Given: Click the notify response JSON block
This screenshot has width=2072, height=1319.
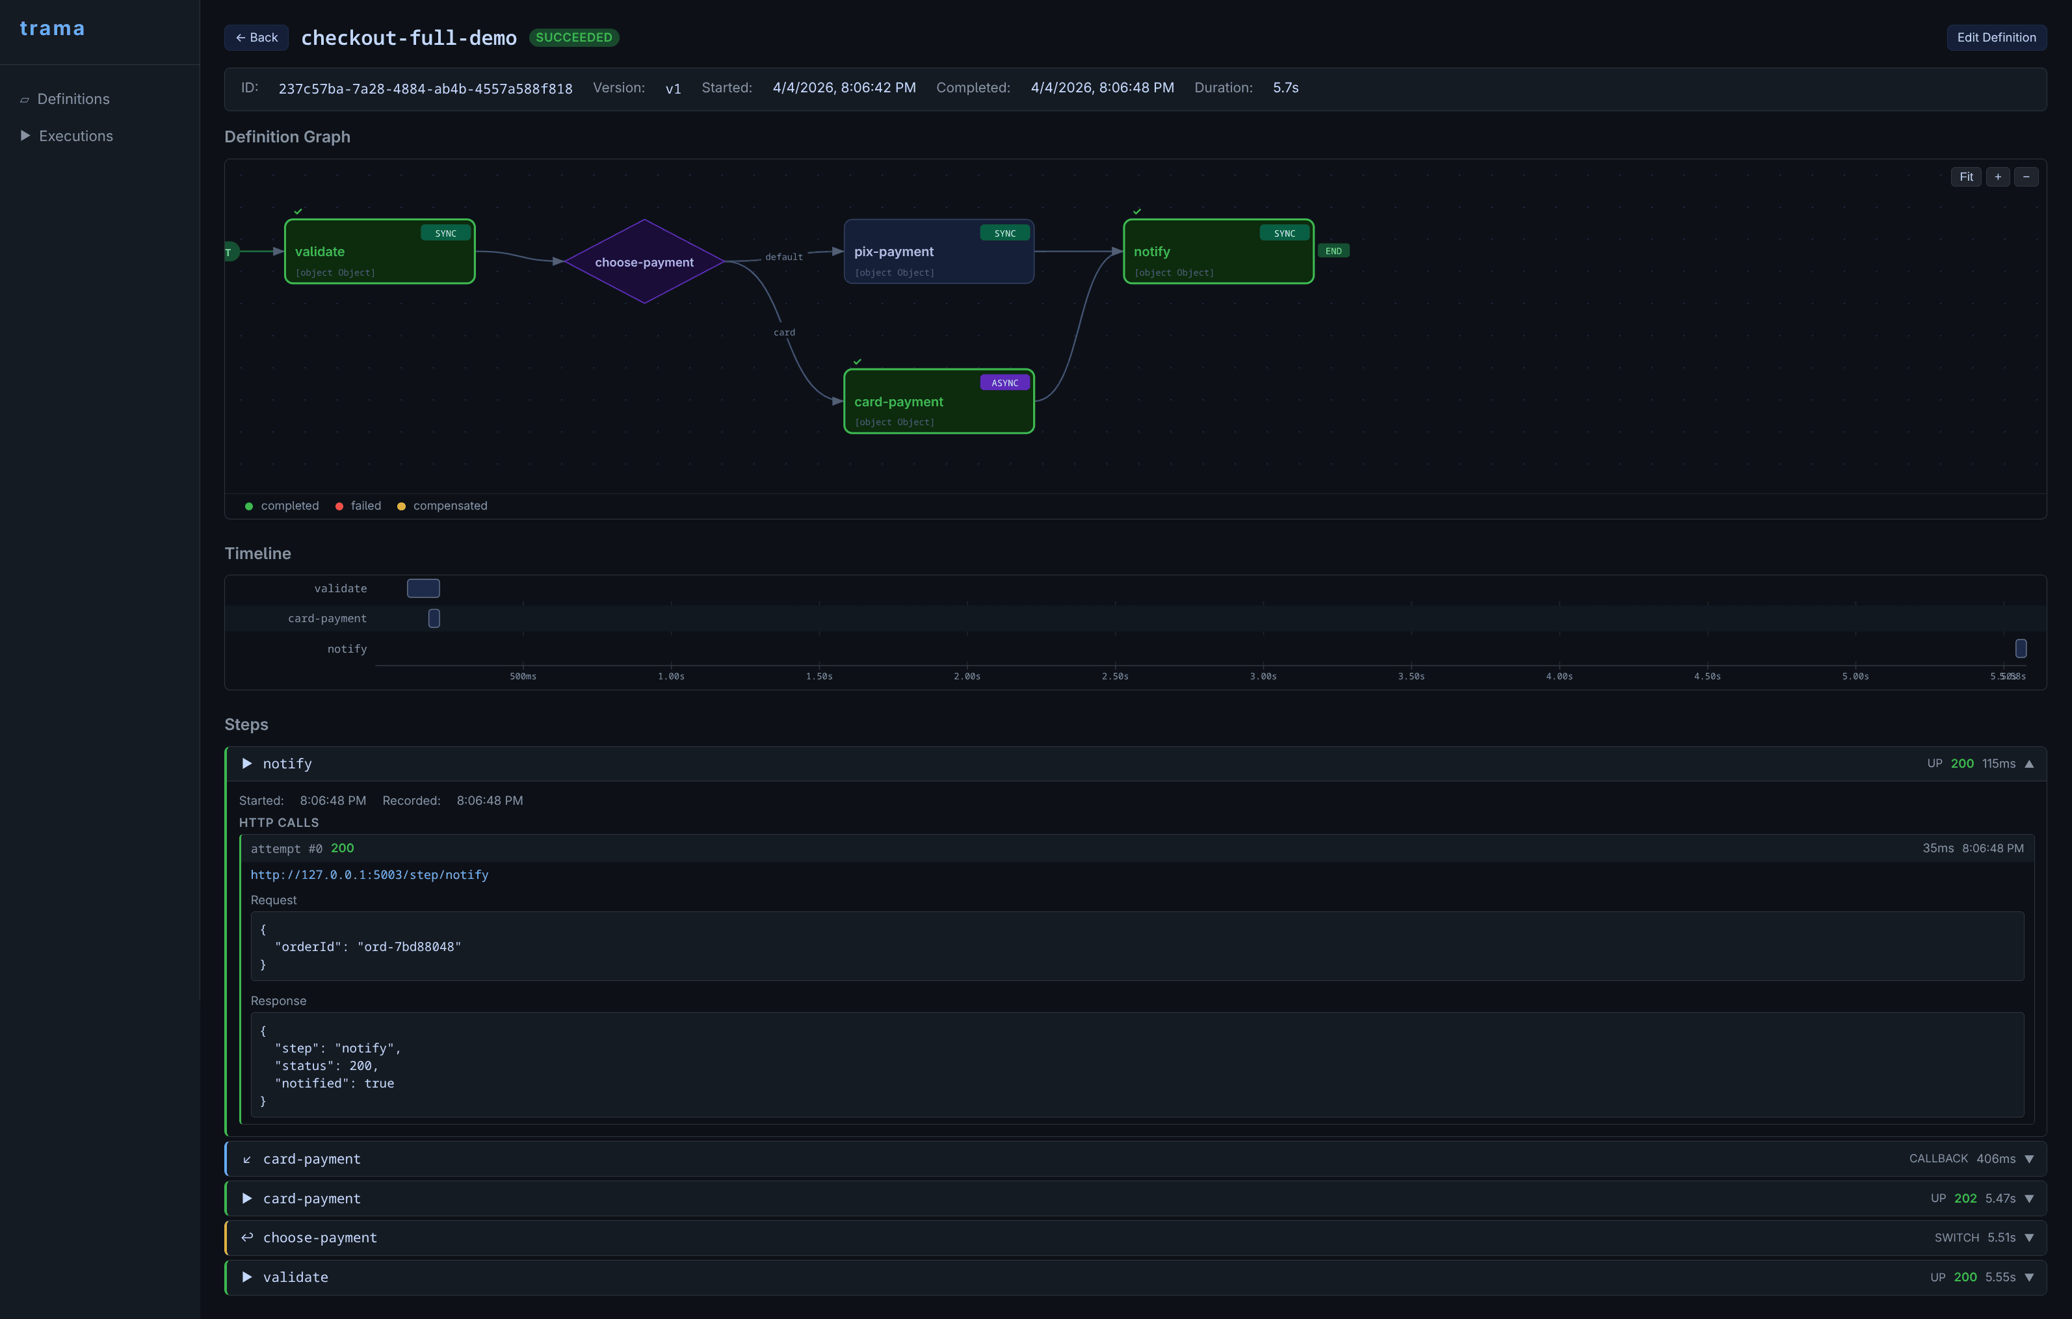Looking at the screenshot, I should click(x=1136, y=1065).
